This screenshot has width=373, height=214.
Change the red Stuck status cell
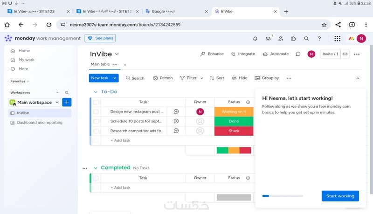[234, 131]
